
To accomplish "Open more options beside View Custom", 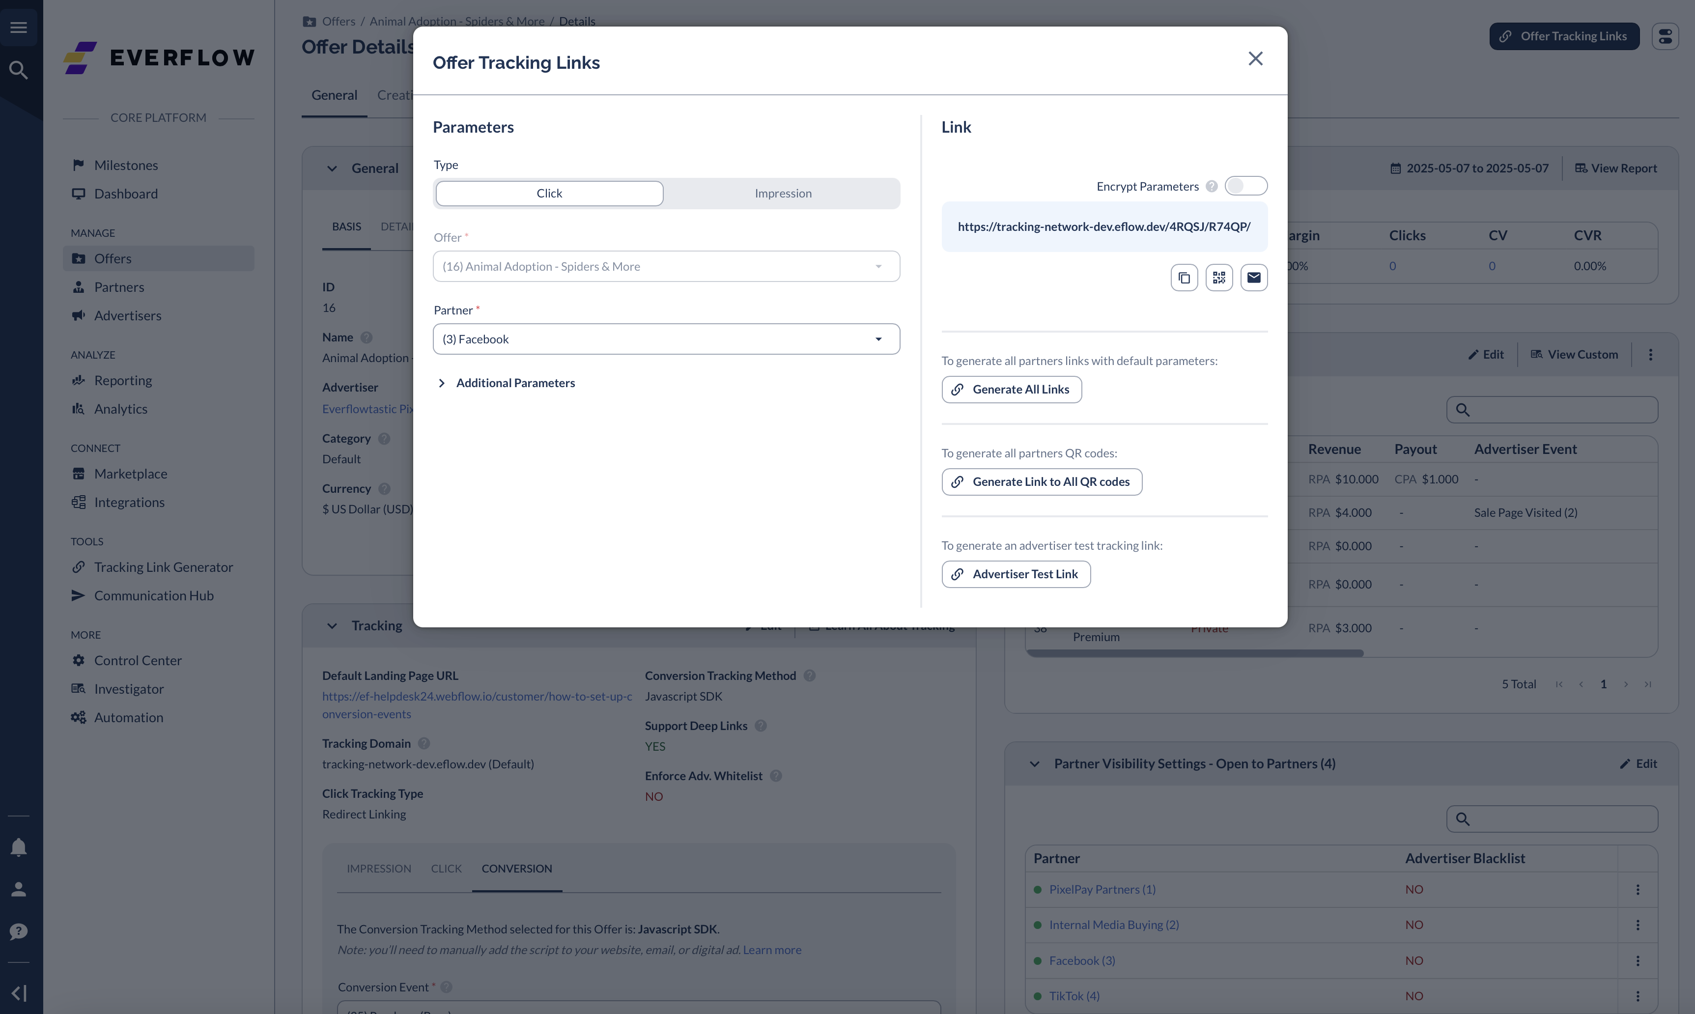I will [x=1651, y=355].
